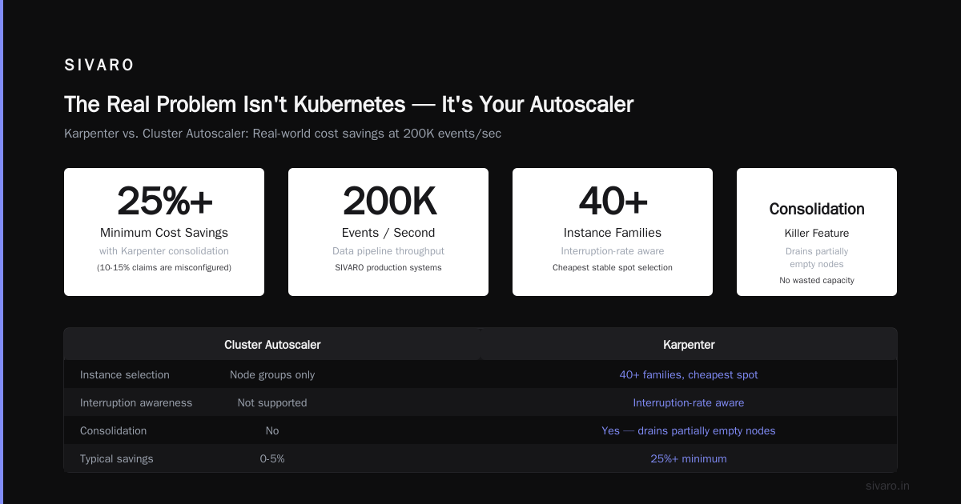Viewport: 961px width, 504px height.
Task: Click 'Not supported' cell
Action: [x=272, y=402]
